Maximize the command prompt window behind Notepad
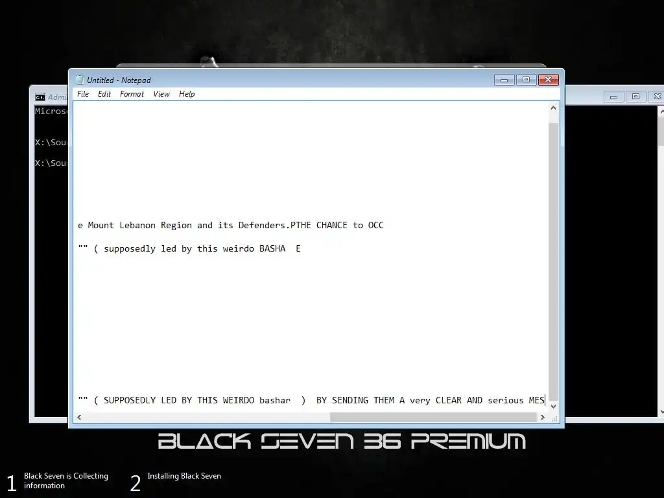The height and width of the screenshot is (498, 664). click(x=635, y=97)
